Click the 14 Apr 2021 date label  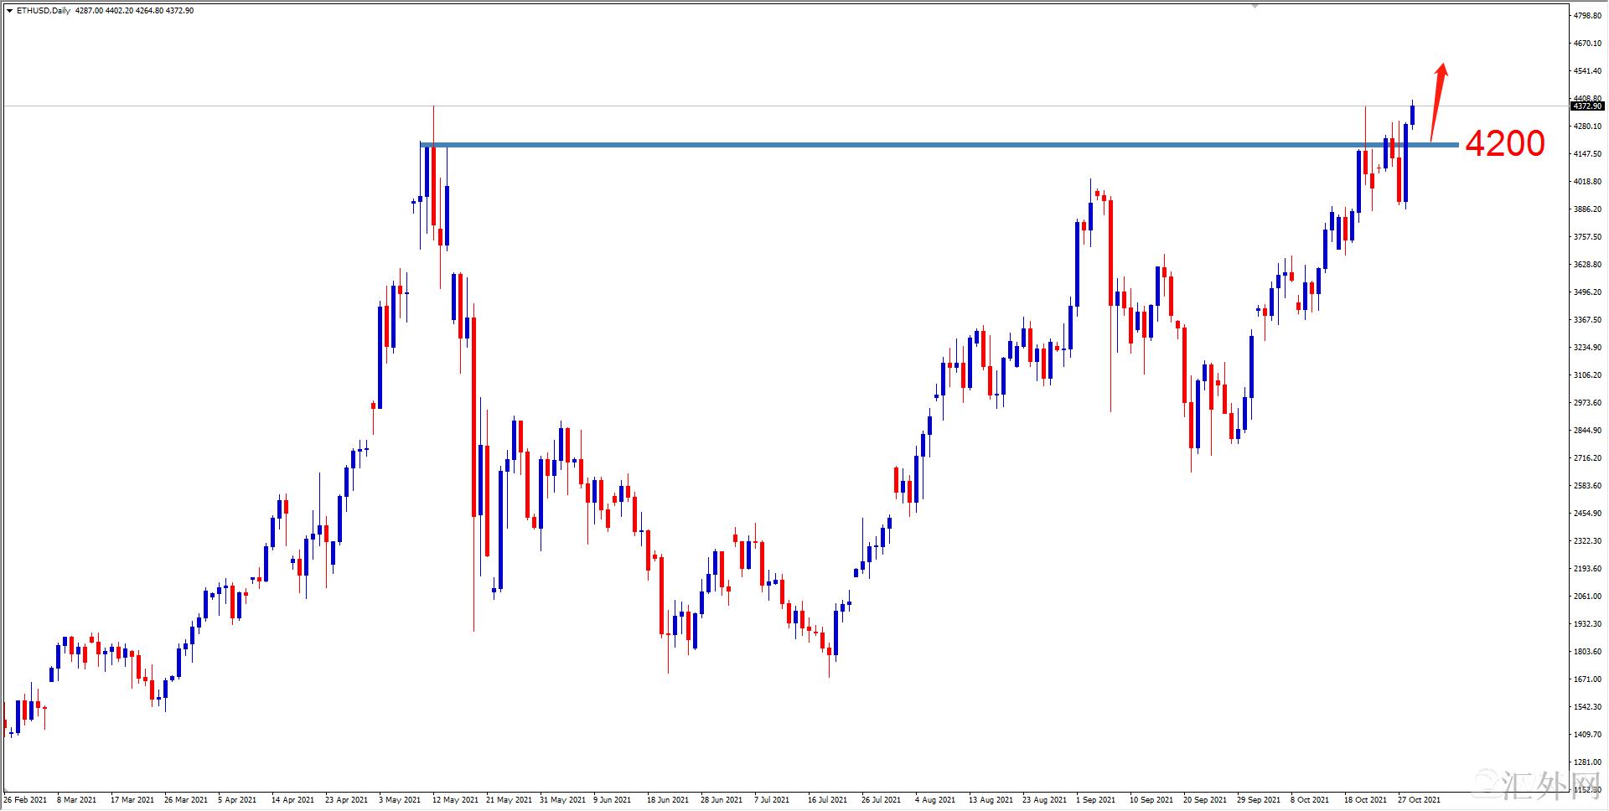(292, 800)
